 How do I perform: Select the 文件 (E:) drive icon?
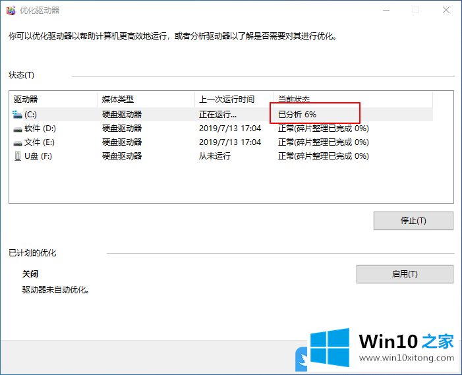[x=18, y=142]
